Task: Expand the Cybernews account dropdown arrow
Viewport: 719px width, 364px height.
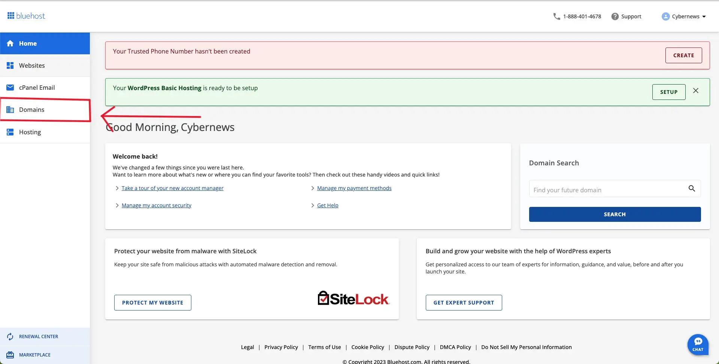Action: pos(704,16)
